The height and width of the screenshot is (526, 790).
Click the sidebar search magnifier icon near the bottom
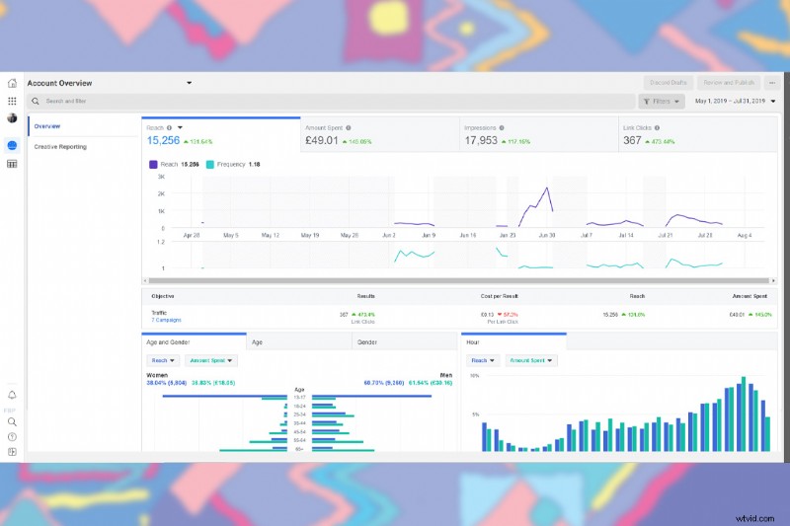(12, 421)
